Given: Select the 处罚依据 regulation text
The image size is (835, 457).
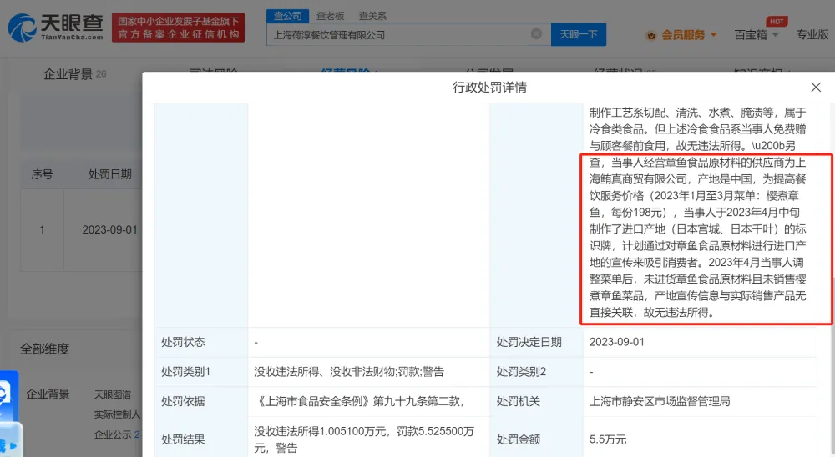Looking at the screenshot, I should tap(359, 401).
